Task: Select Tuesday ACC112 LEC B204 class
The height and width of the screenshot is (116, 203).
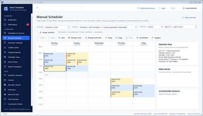Action: (x=77, y=68)
